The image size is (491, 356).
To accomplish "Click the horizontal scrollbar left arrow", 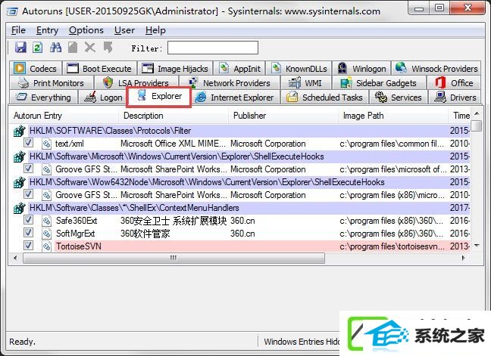I will coord(15,258).
